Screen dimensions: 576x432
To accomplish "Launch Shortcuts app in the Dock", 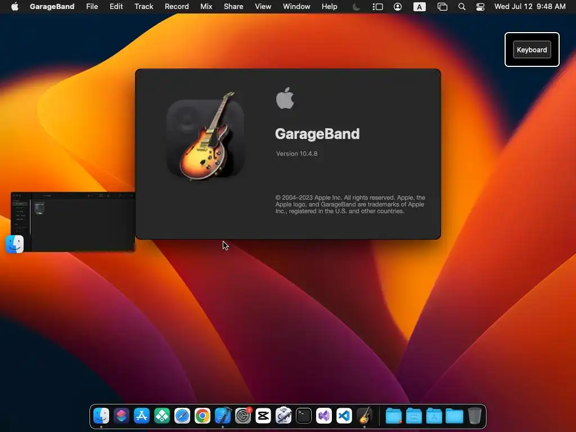I will click(121, 416).
